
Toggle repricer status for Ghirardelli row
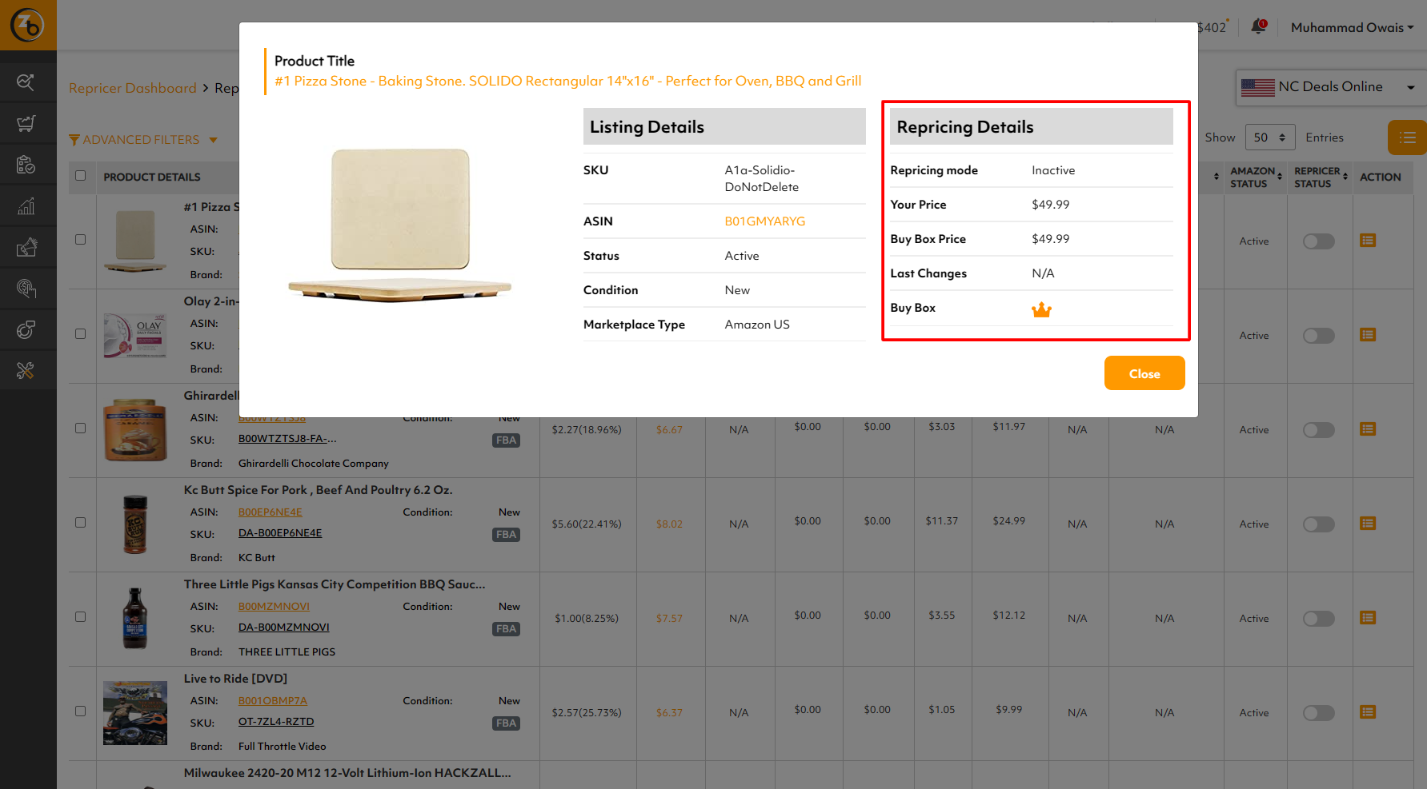click(1318, 430)
